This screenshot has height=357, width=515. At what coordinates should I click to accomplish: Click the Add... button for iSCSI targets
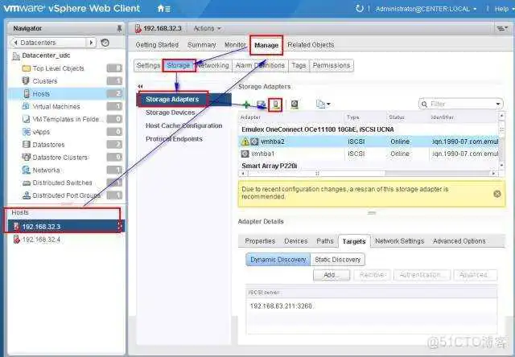point(331,275)
